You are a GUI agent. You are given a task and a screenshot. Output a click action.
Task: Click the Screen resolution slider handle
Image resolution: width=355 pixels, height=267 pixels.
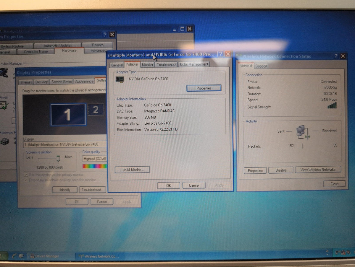[58, 159]
